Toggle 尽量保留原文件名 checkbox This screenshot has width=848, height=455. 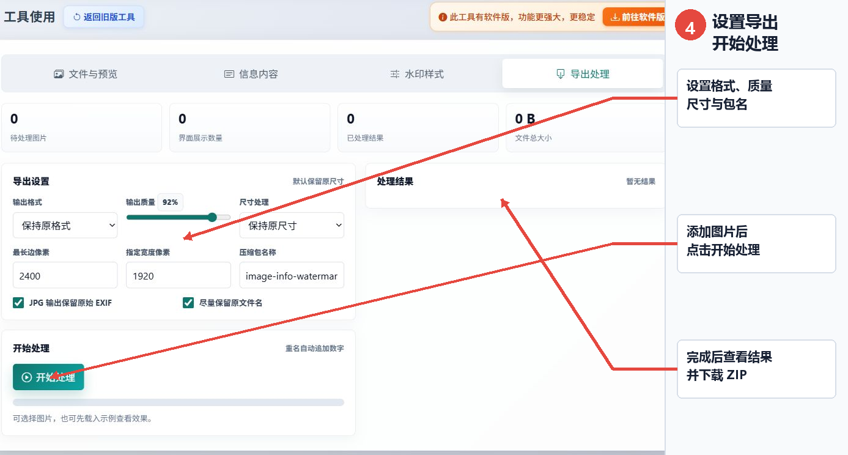(188, 303)
